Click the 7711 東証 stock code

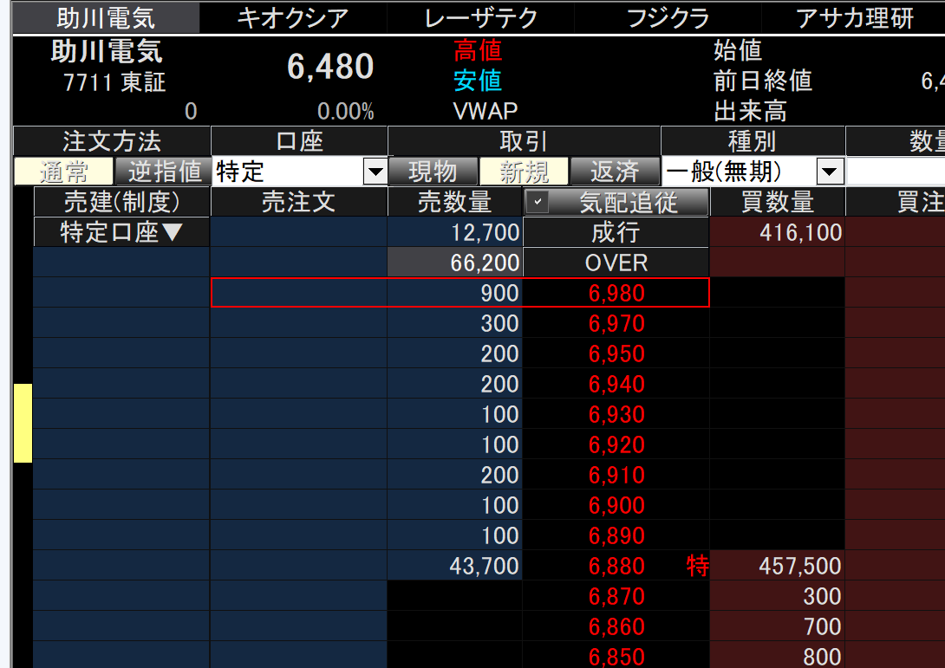(x=114, y=82)
